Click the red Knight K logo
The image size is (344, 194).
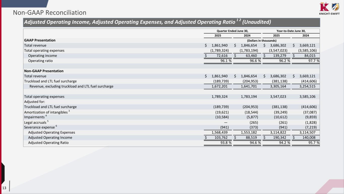coord(324,7)
